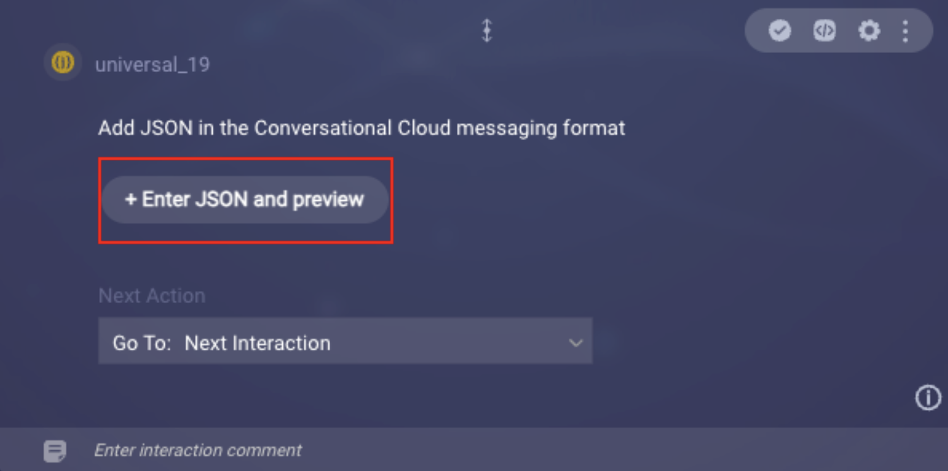Select the universal_19 interaction name
The height and width of the screenshot is (471, 948).
coord(153,64)
